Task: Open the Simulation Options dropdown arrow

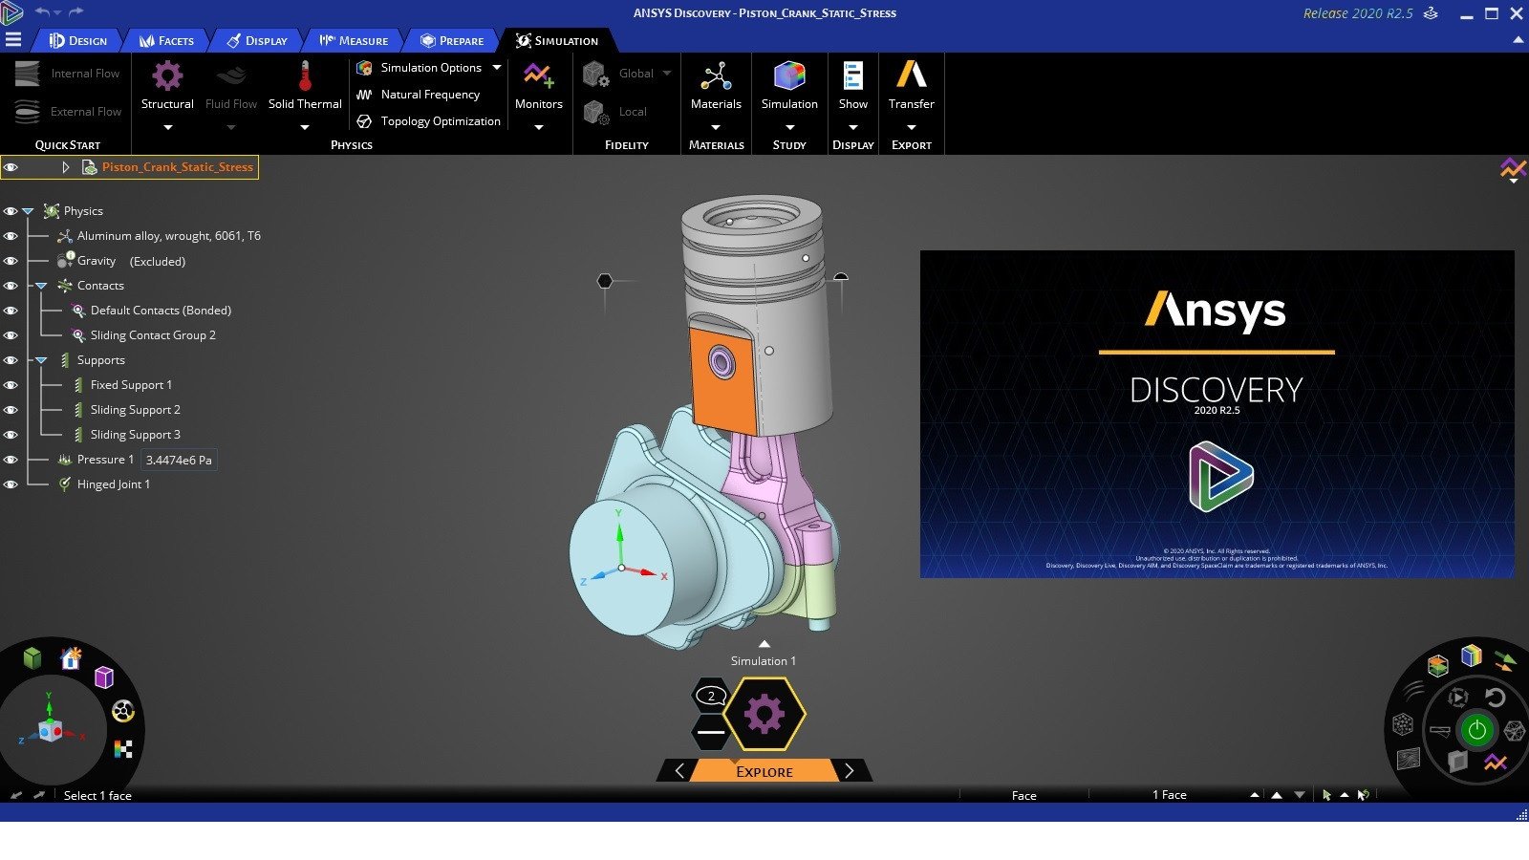Action: [x=497, y=68]
